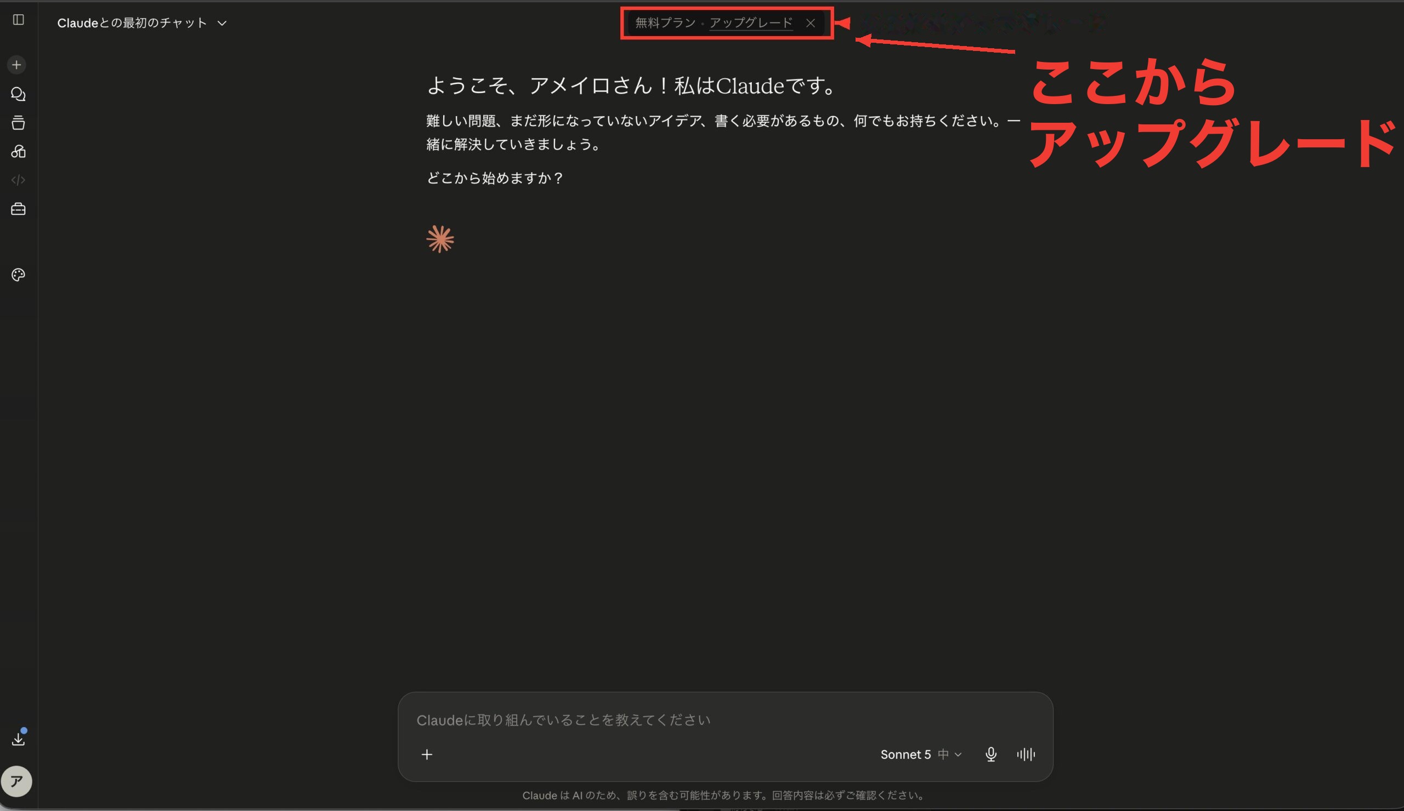This screenshot has width=1404, height=811.
Task: Open the palette customization icon
Action: 19,275
